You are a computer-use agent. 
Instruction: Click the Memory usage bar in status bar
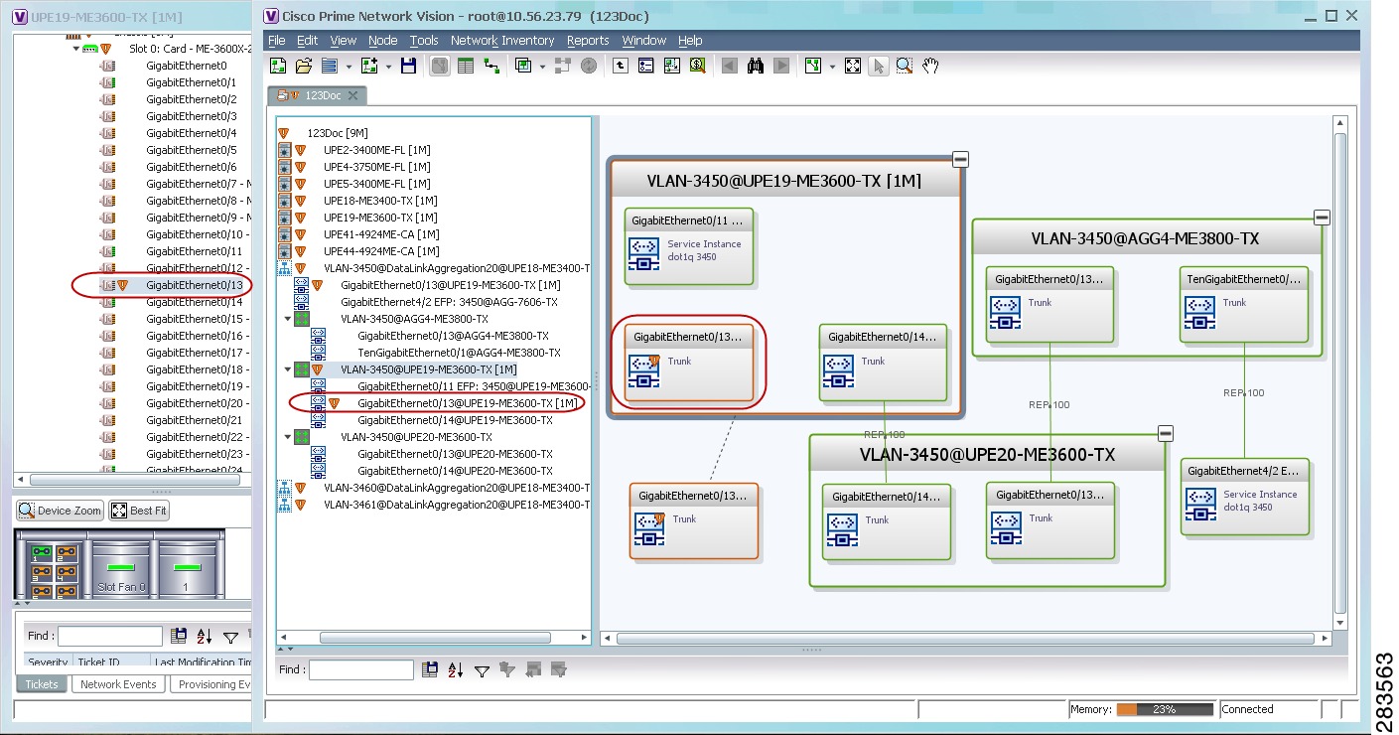click(x=1165, y=709)
